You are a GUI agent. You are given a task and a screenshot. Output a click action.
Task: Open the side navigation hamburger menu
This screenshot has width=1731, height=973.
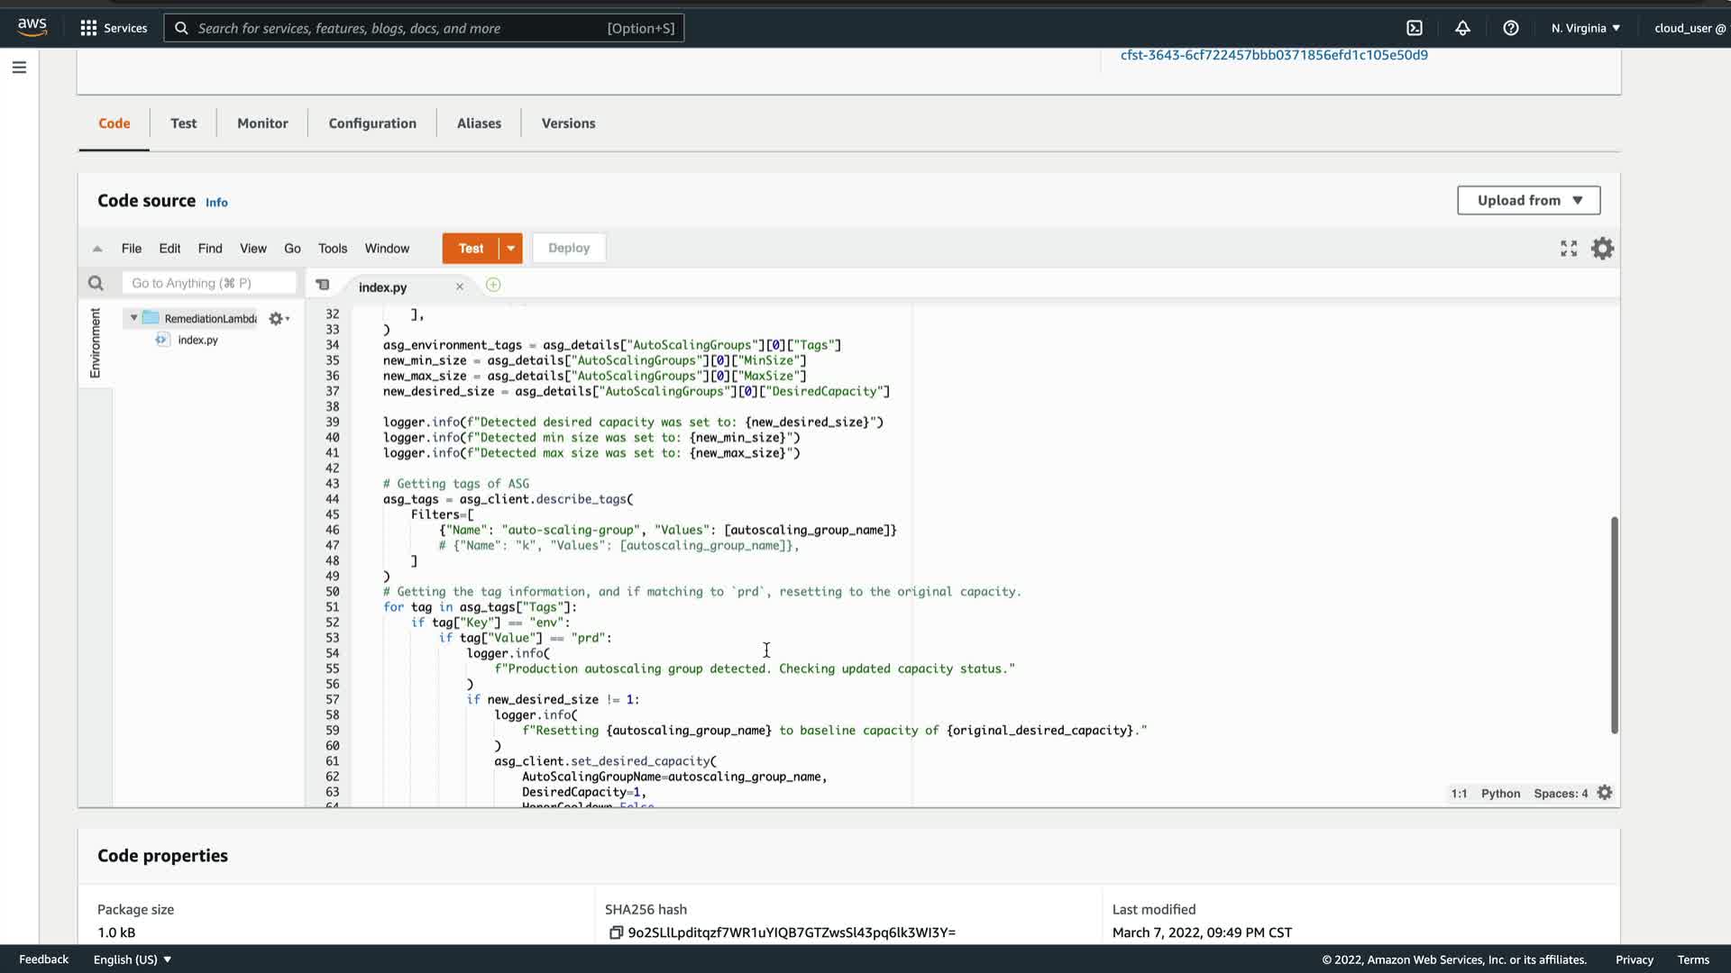[19, 68]
